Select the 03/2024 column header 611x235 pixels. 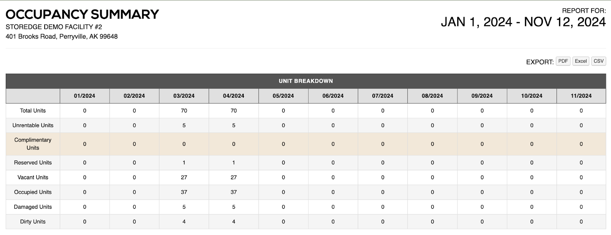184,96
